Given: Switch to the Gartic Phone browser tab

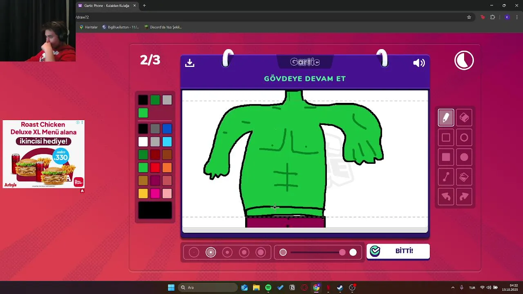Looking at the screenshot, I should 107,6.
